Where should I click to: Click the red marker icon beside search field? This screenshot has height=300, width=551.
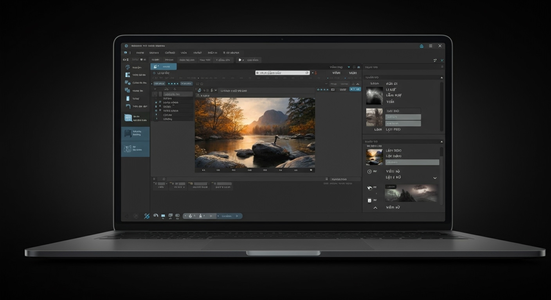coord(315,73)
